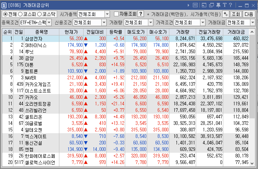The width and height of the screenshot is (258, 169).
Task: Select the 삼성전자 row
Action: point(126,39)
